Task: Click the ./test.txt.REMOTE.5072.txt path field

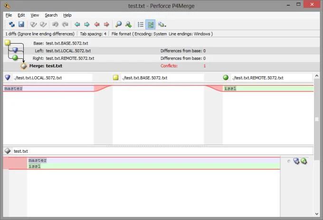Action: click(272, 78)
